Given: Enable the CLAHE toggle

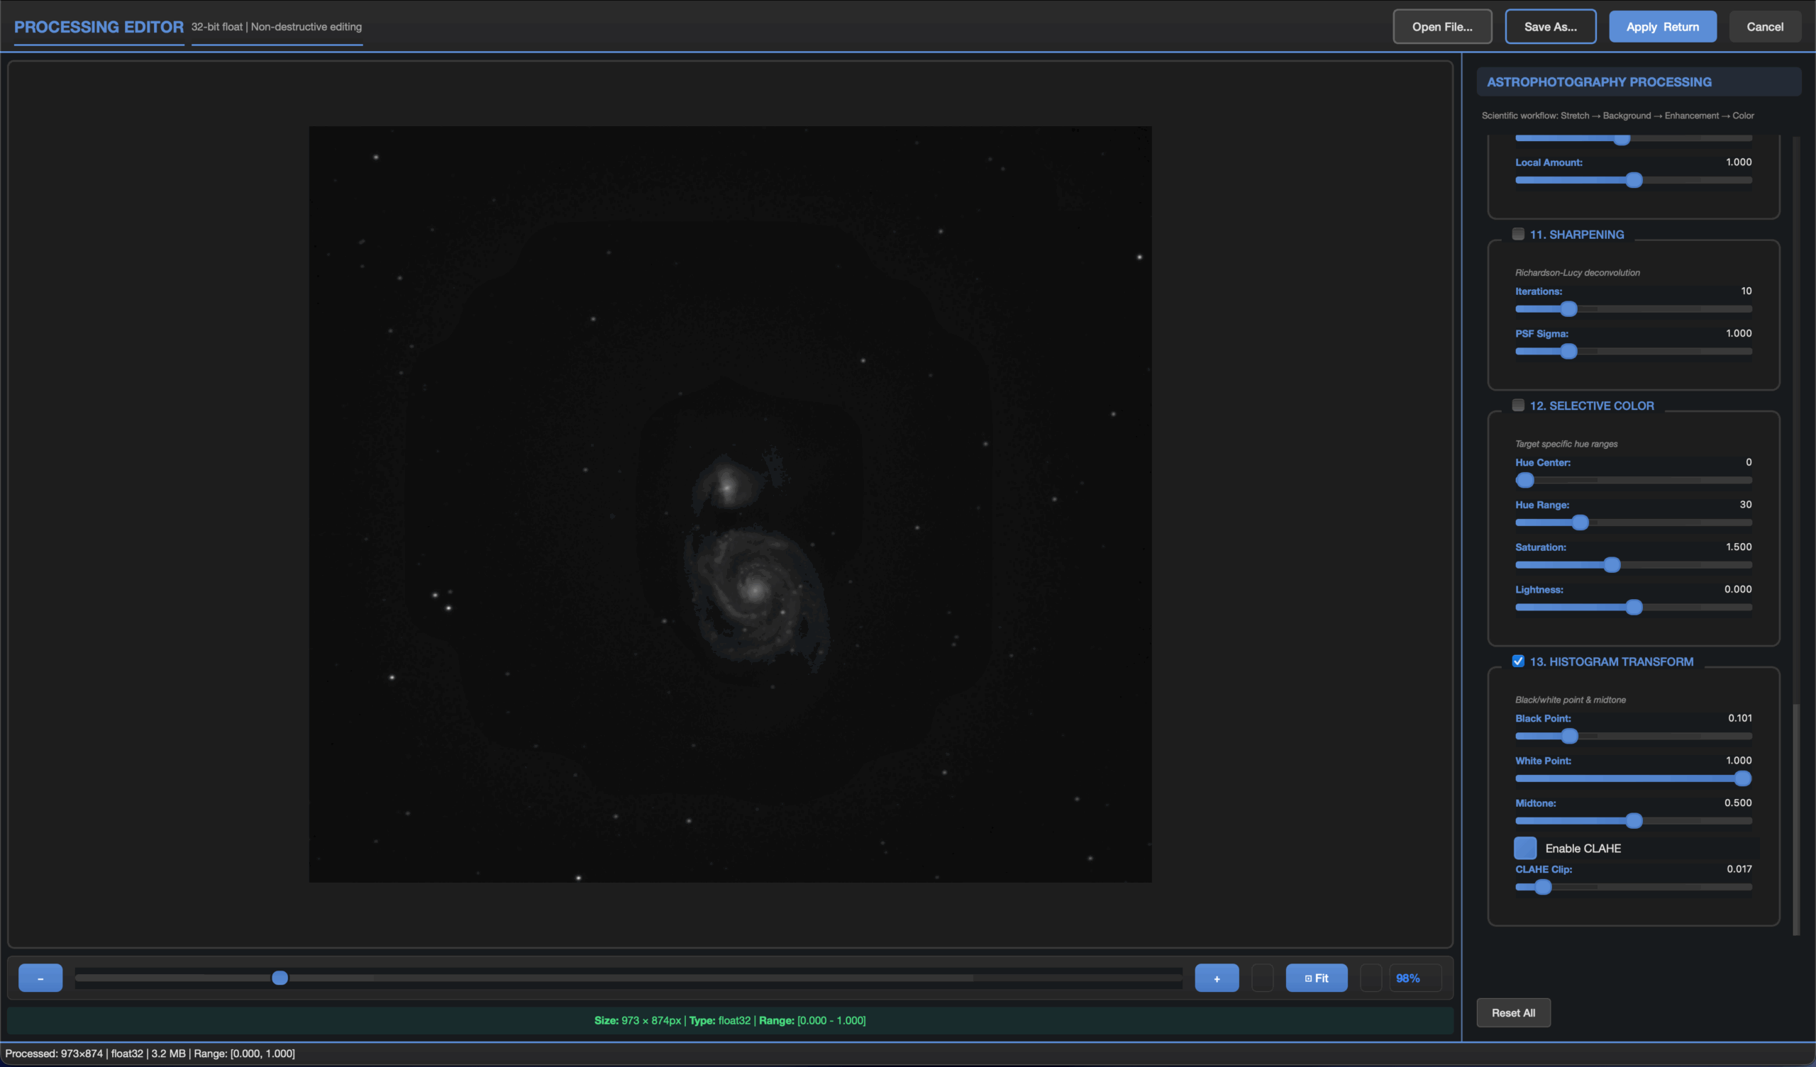Looking at the screenshot, I should coord(1525,848).
